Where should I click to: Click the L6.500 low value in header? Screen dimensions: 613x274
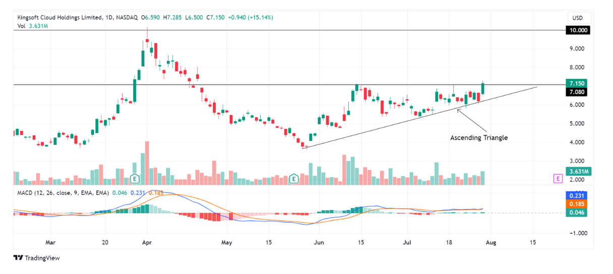[195, 17]
